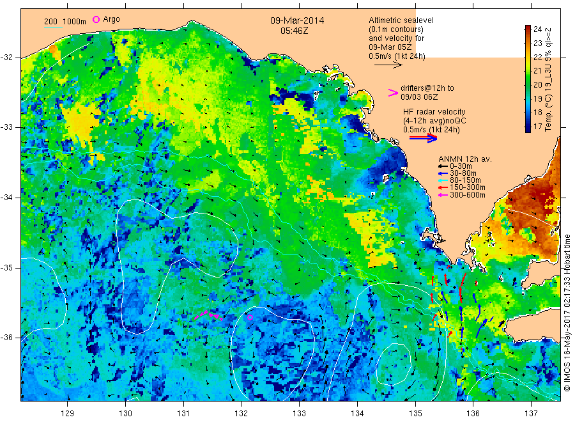Click the temperature colorbar near 21 degrees
The height and width of the screenshot is (422, 575).
pyautogui.click(x=528, y=71)
